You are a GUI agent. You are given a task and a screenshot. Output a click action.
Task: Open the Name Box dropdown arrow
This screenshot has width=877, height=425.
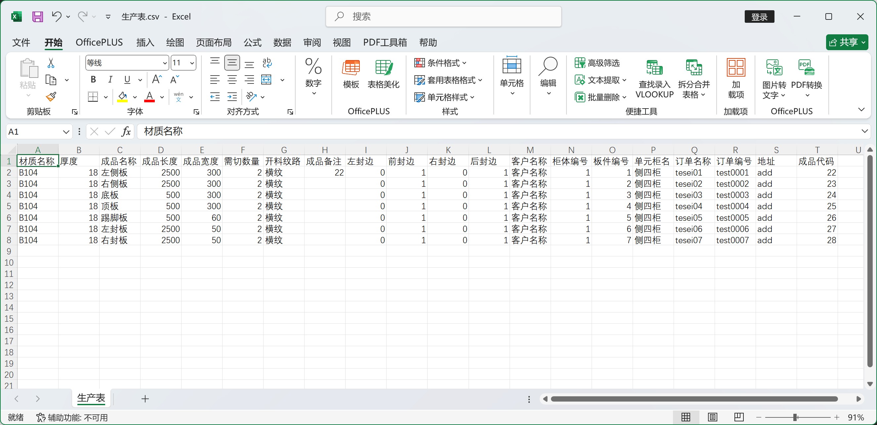coord(66,132)
